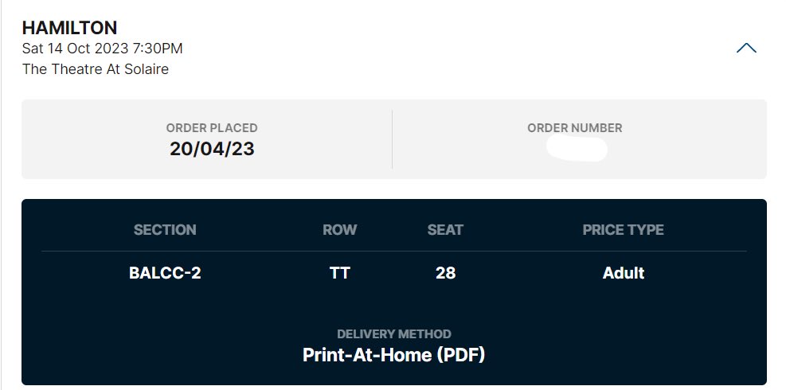Select the TT row value
This screenshot has height=390, width=786.
pos(339,273)
